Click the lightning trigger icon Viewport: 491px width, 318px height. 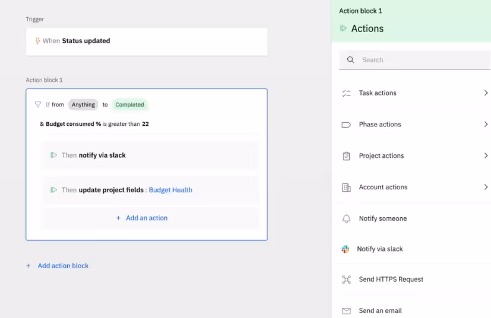37,41
